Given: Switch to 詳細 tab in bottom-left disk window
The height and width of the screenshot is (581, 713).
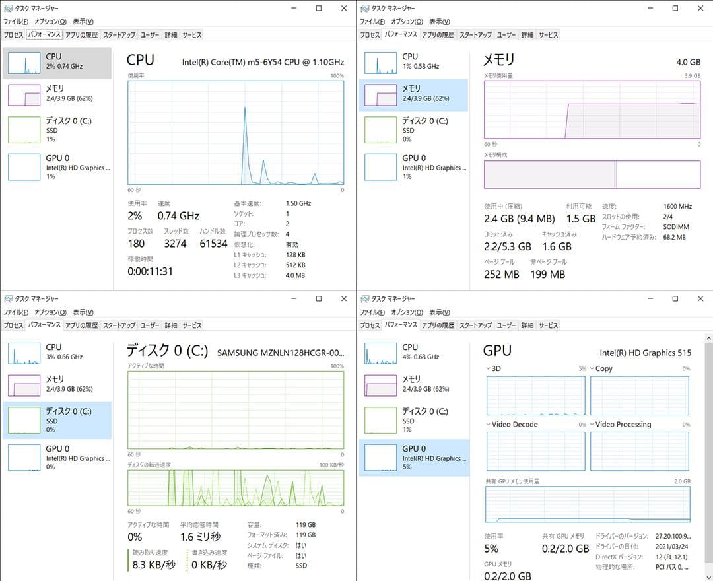Looking at the screenshot, I should [x=171, y=325].
